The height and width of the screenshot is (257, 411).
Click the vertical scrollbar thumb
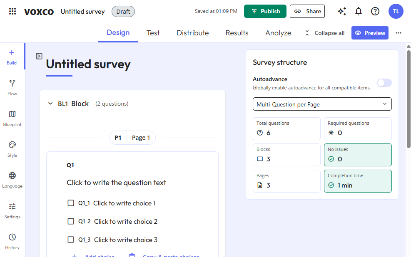409,99
